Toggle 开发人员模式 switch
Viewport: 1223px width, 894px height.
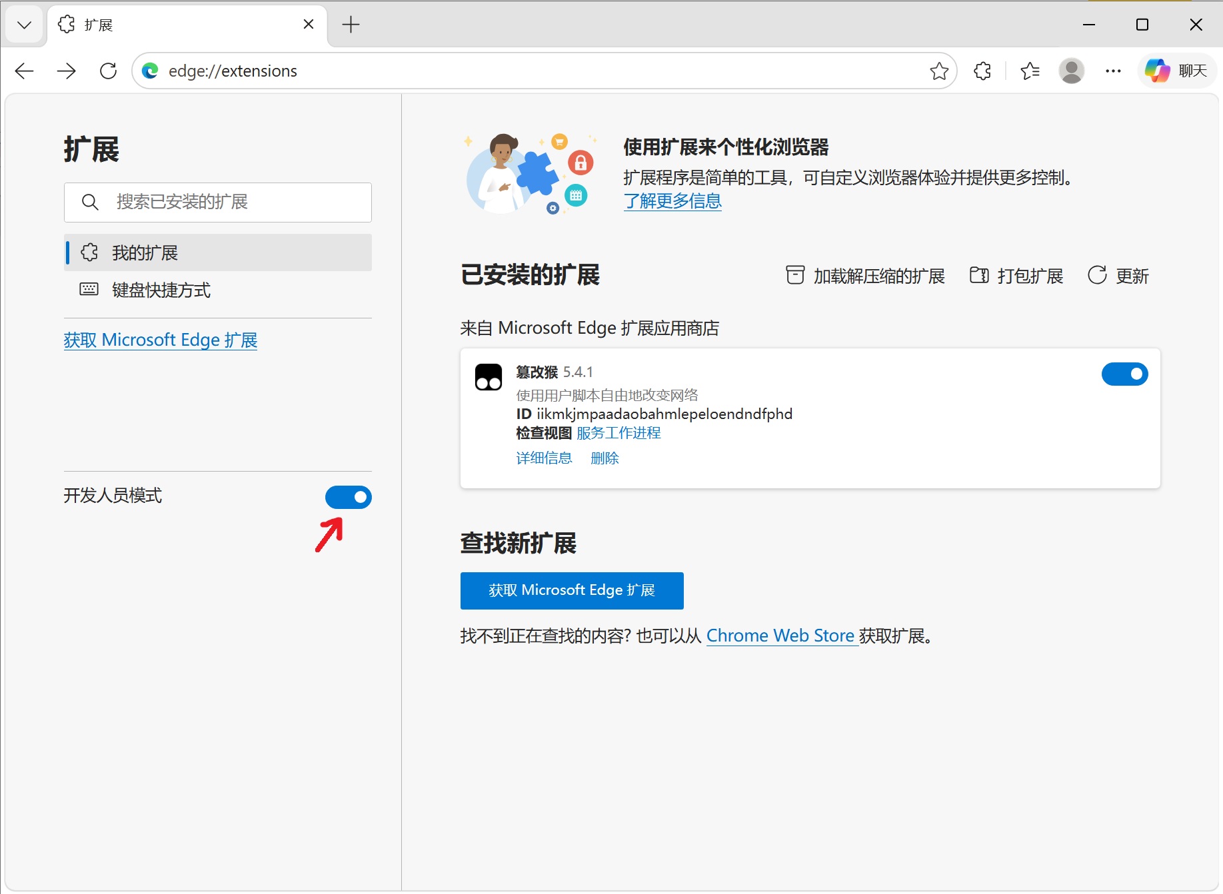(349, 497)
